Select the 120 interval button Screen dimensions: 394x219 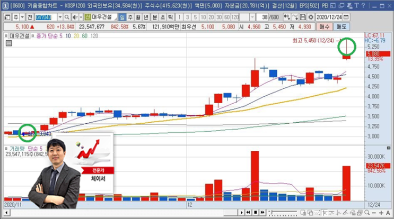235,17
